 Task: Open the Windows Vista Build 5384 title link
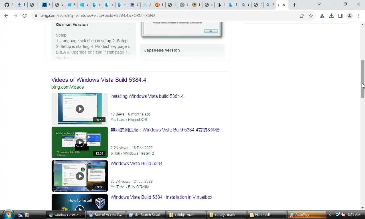click(x=136, y=164)
